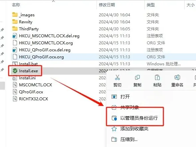This screenshot has height=147, width=196.
Task: Select the QProGIF.ocx file
Action: [x=31, y=92]
